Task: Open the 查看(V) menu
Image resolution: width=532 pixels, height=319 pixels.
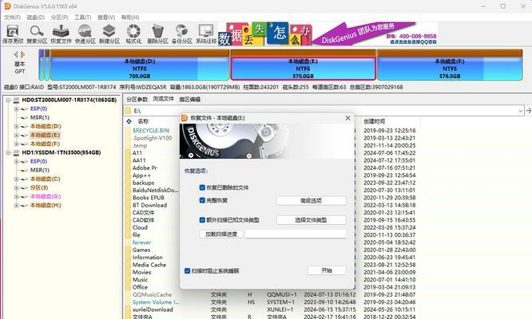Action: pos(106,18)
